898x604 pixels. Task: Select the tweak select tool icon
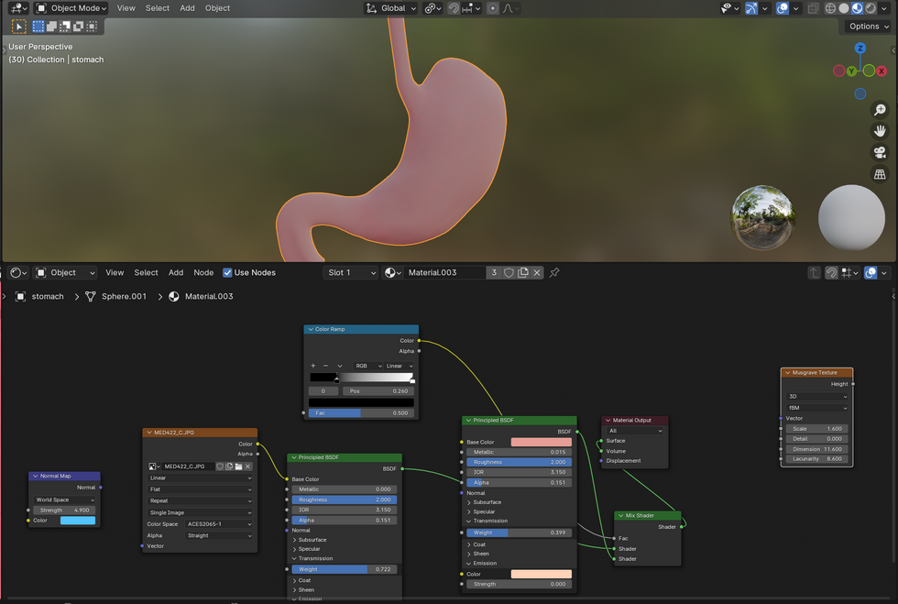point(19,27)
